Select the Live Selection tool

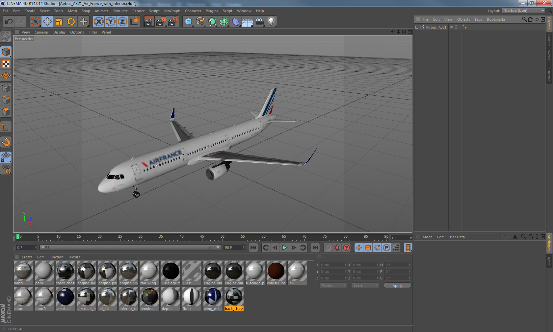(35, 22)
